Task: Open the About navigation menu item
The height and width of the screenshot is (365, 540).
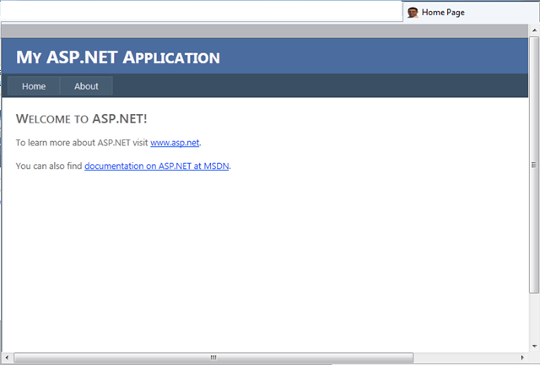Action: pyautogui.click(x=86, y=86)
